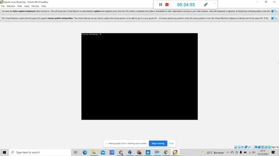Minimize the recorder toolbar
This screenshot has height=156, width=279.
214,3
